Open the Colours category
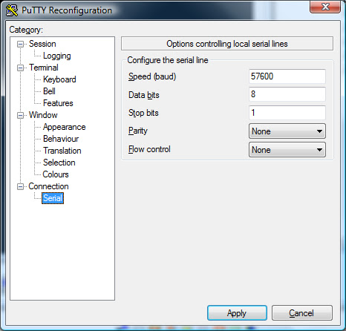The image size is (346, 331). (x=56, y=174)
